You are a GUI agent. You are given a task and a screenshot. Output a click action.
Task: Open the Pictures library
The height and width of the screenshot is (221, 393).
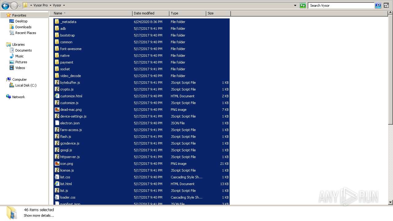click(x=21, y=62)
